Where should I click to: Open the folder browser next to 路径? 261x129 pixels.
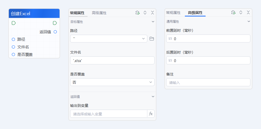[x=152, y=39]
